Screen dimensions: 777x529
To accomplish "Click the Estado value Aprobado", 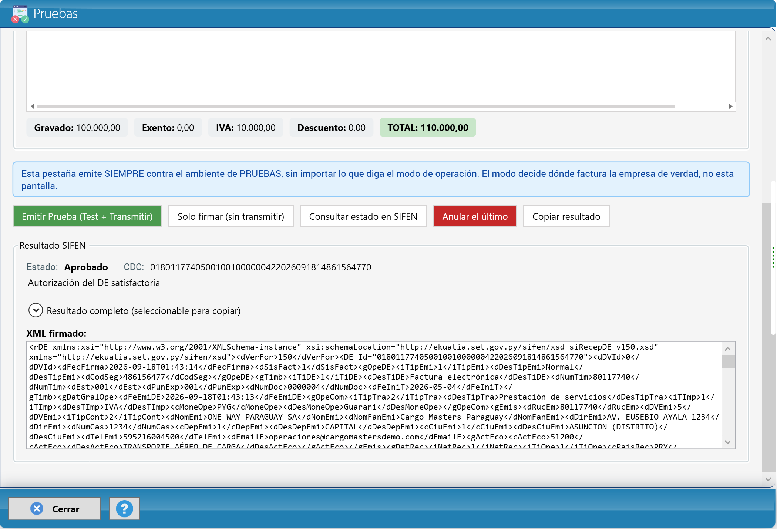I will pyautogui.click(x=86, y=267).
